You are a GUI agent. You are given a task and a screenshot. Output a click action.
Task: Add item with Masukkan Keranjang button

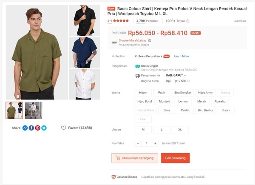(x=135, y=158)
